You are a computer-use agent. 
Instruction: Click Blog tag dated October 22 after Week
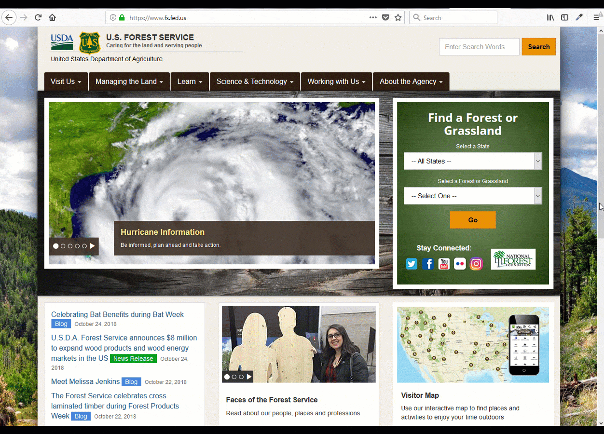(x=81, y=416)
